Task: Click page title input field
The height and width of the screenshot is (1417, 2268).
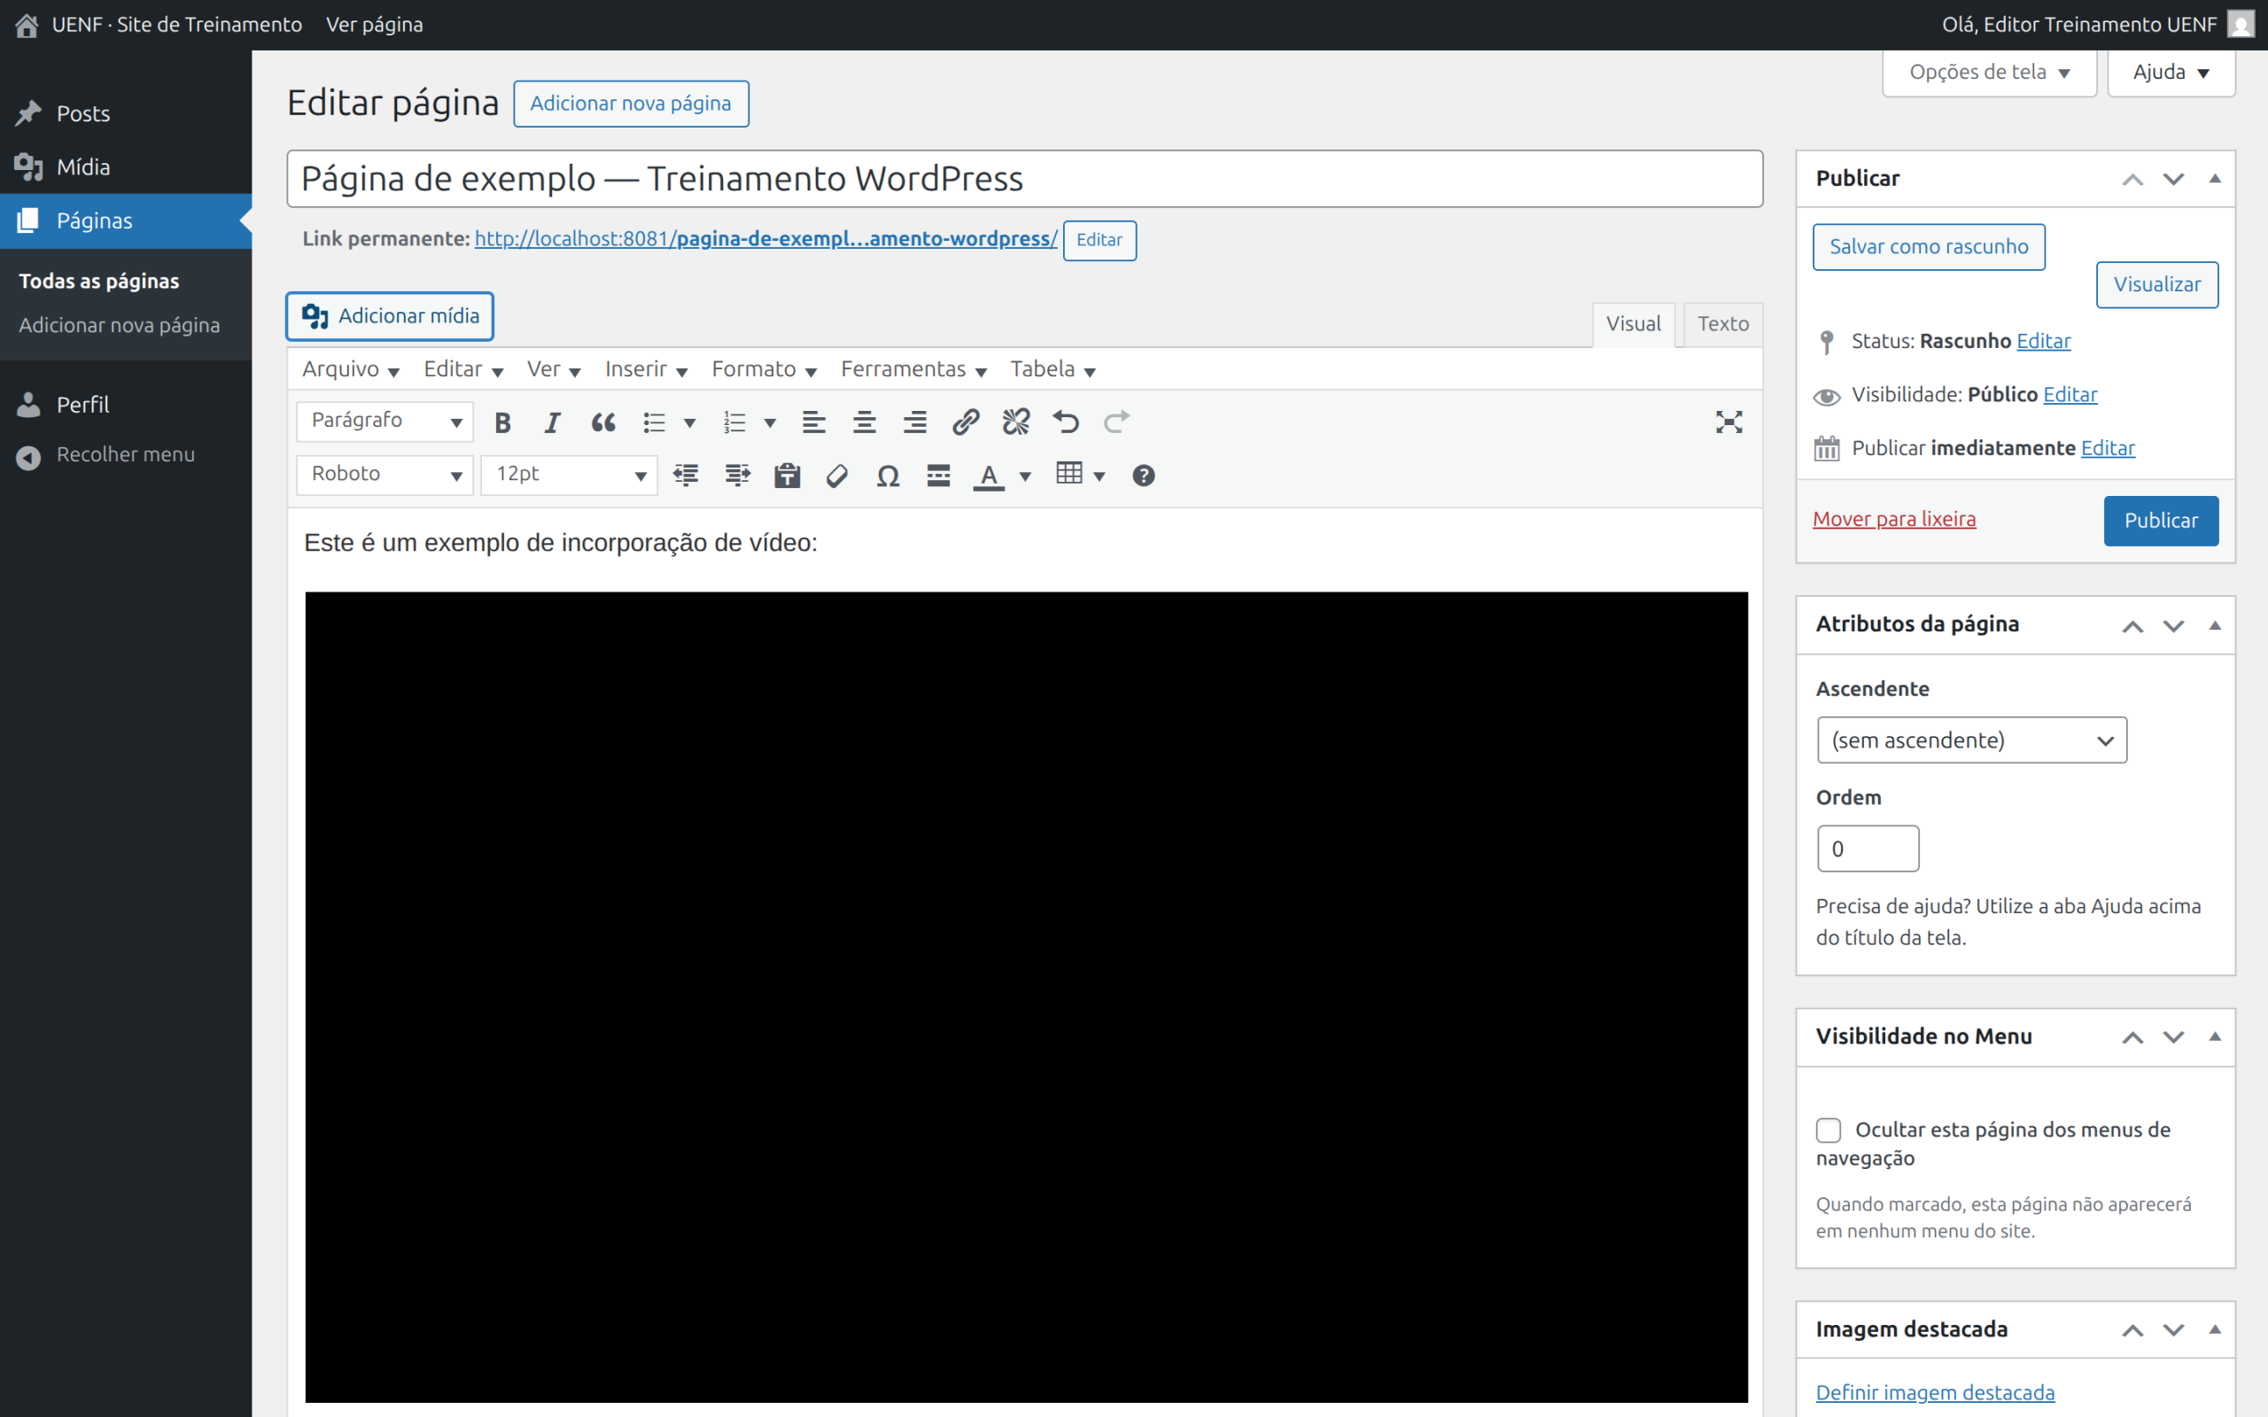Action: coord(1024,179)
